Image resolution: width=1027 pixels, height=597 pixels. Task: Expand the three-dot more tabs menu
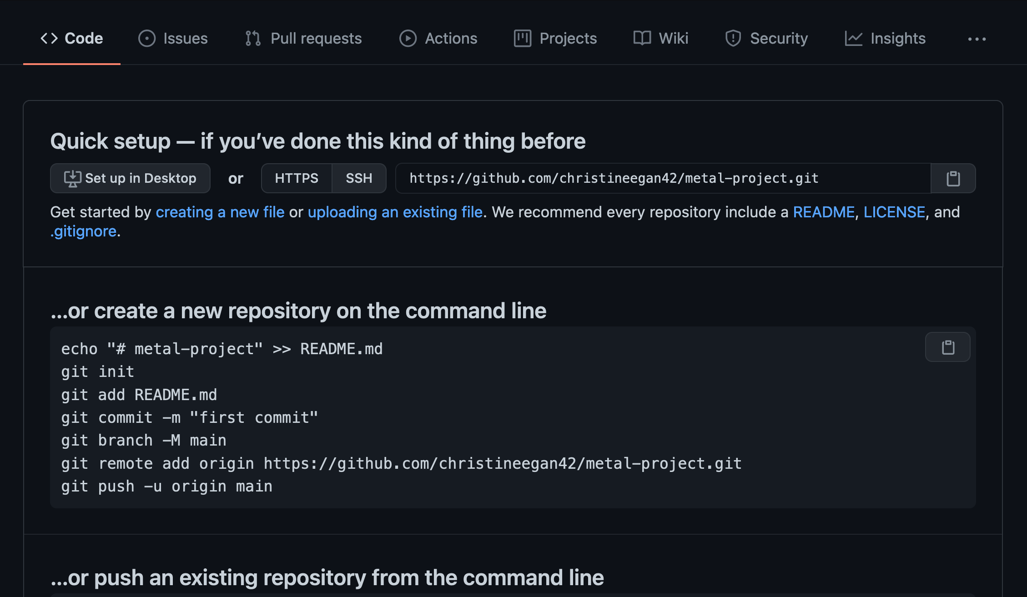tap(977, 39)
